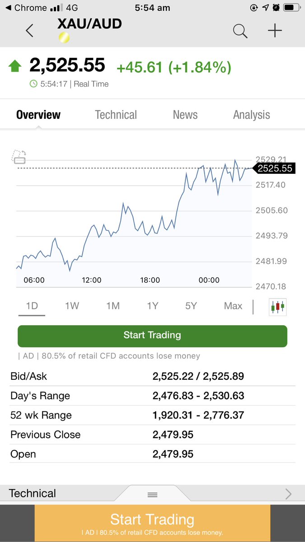The image size is (305, 542).
Task: Tap the orange Start Trading banner
Action: click(152, 523)
